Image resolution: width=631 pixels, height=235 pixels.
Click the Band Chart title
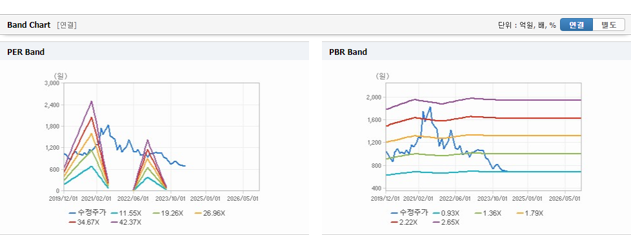[29, 25]
